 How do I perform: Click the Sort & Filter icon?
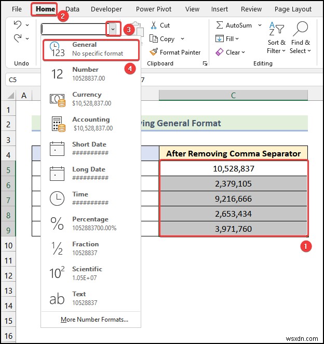(x=276, y=29)
